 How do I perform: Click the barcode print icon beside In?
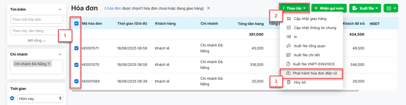(x=289, y=37)
